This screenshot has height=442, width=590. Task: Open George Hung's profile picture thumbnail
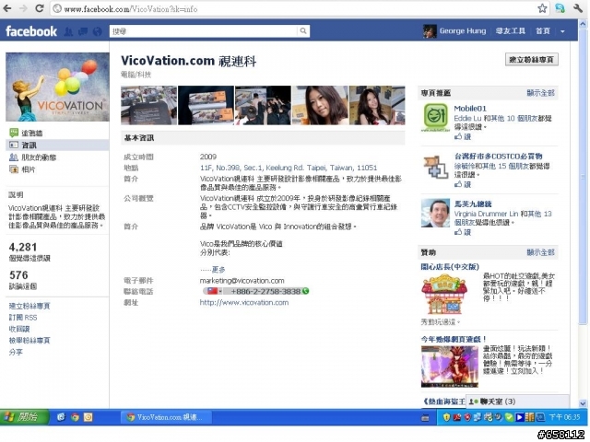coord(430,31)
